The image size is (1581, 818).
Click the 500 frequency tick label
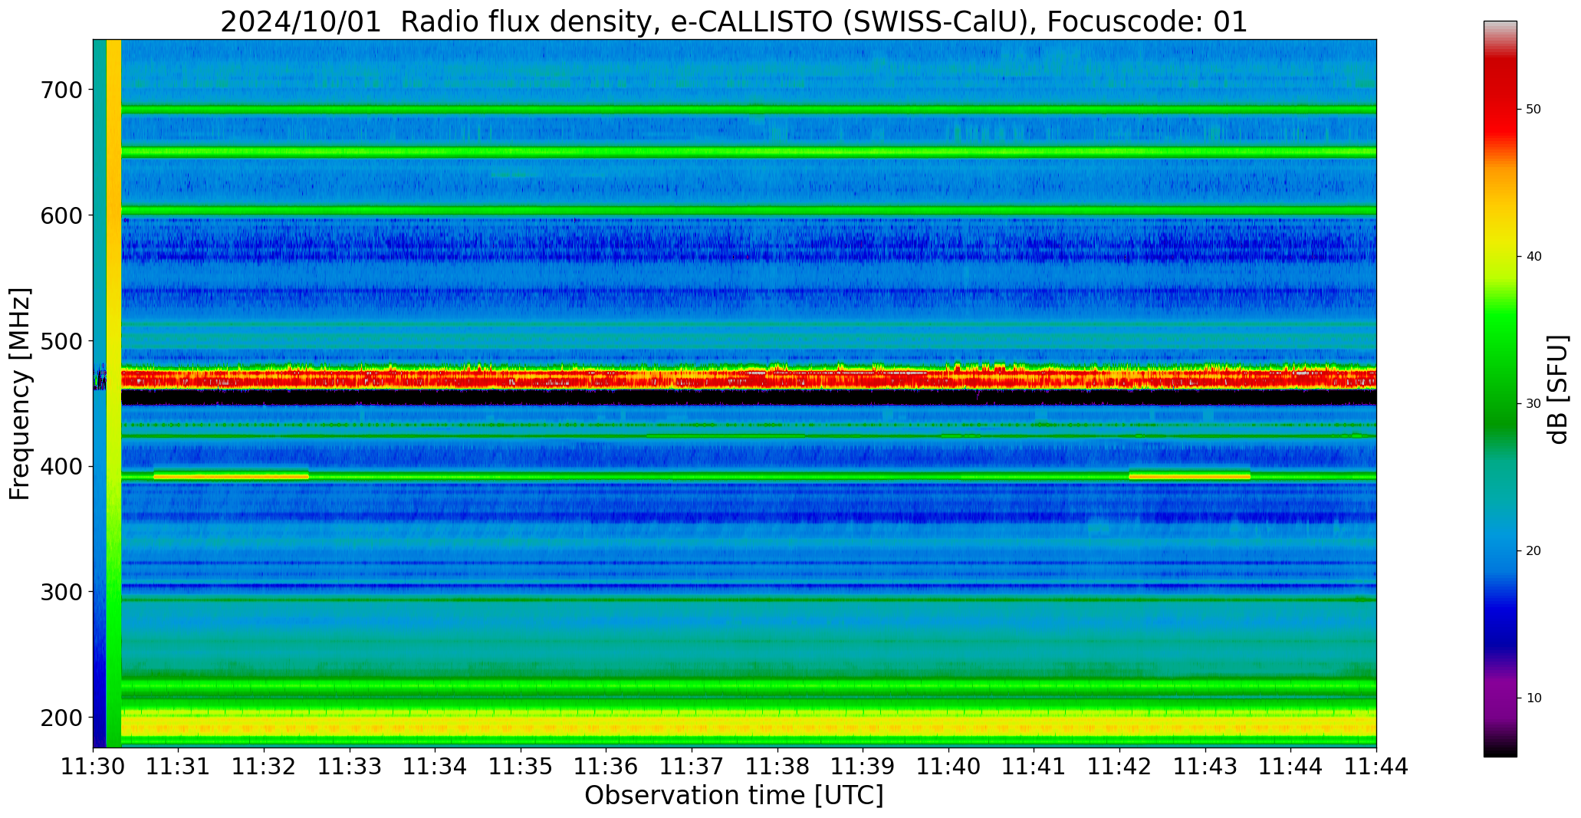(x=60, y=341)
